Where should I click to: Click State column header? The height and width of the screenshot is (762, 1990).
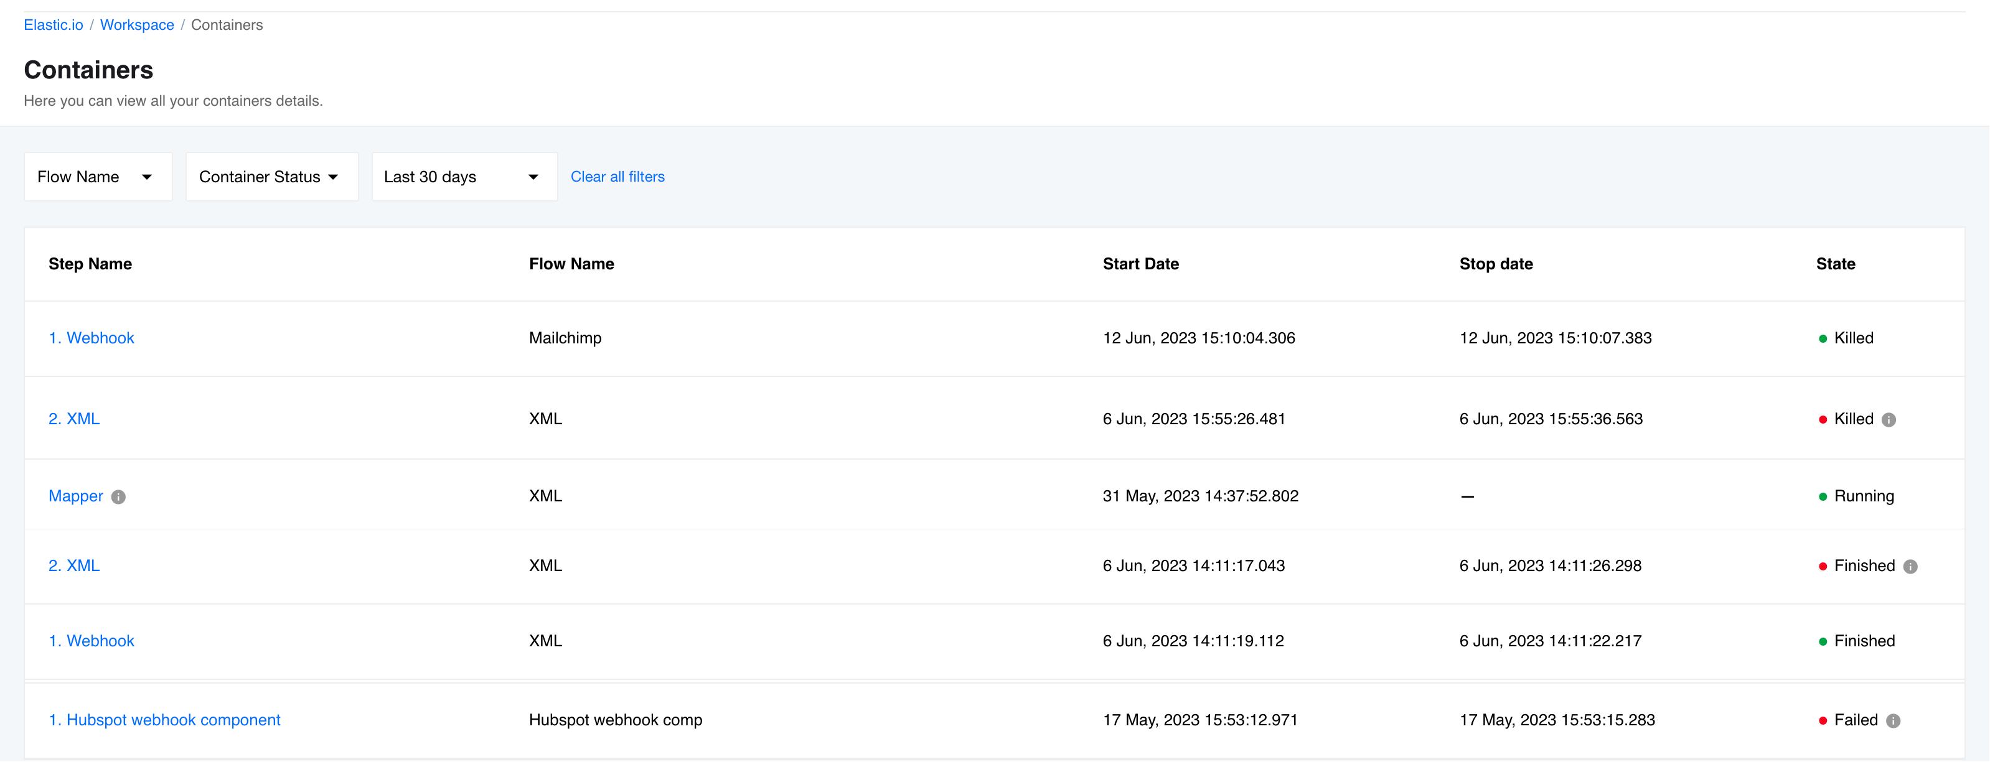click(1836, 264)
